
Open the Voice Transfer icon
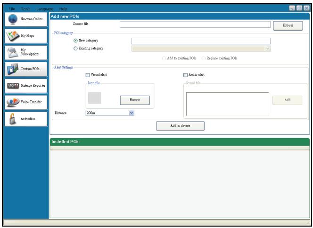[11, 102]
